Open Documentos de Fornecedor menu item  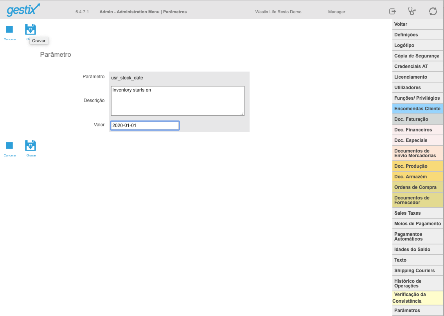(x=418, y=200)
